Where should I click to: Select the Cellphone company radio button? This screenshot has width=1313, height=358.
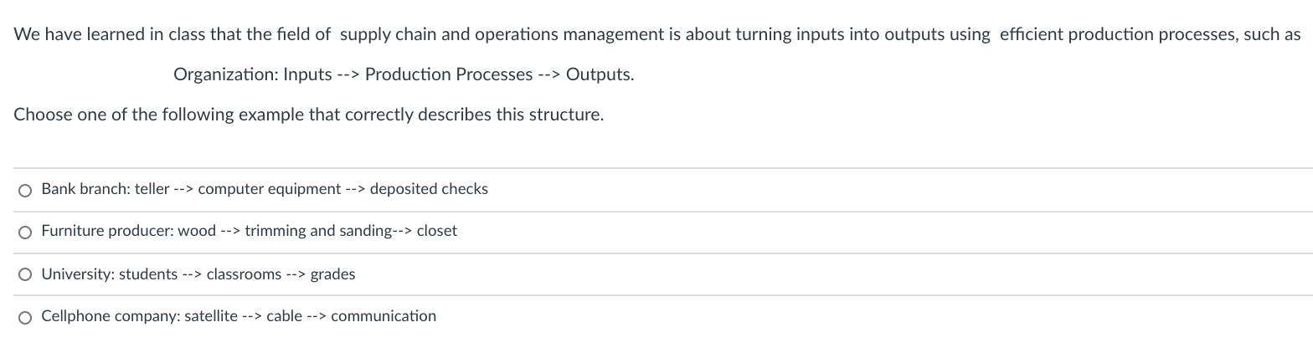point(25,317)
